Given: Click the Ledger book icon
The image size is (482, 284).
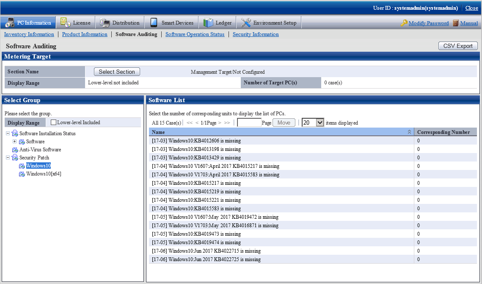Looking at the screenshot, I should pyautogui.click(x=208, y=22).
